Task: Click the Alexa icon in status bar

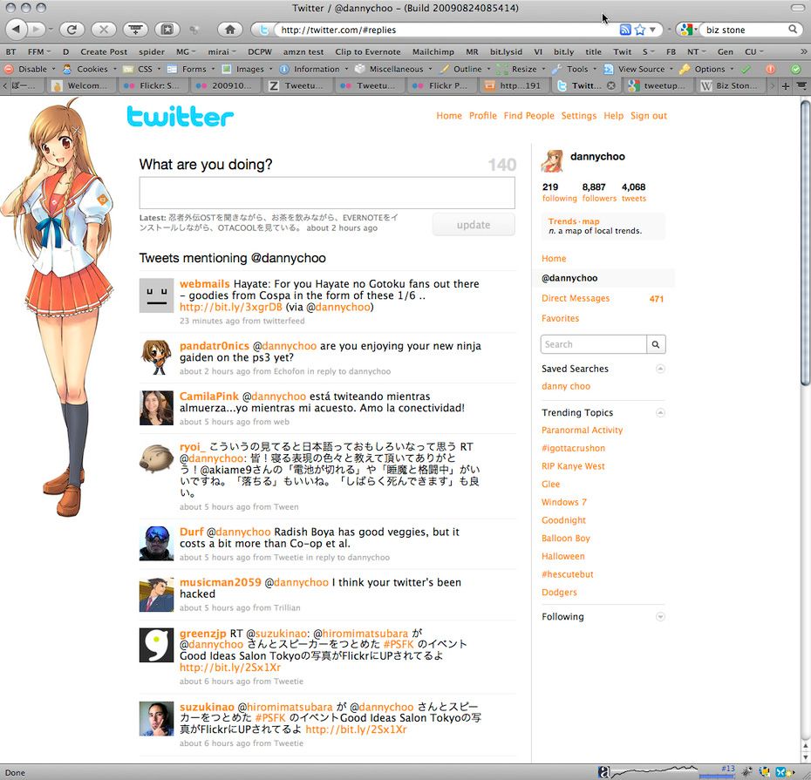Action: tap(603, 771)
